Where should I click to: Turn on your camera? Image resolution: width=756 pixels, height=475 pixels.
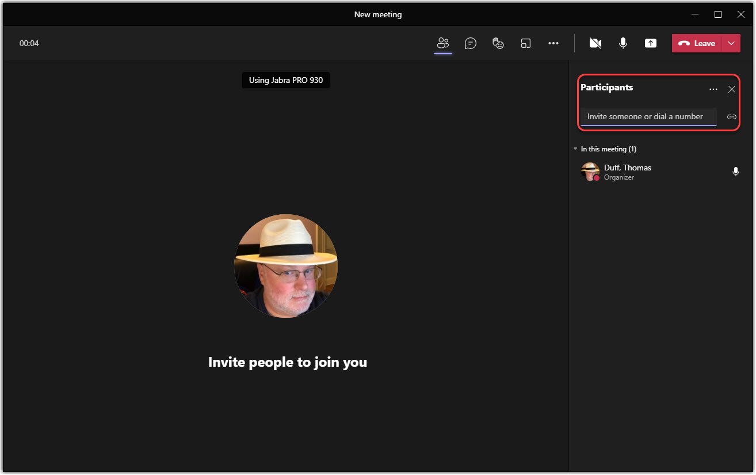595,43
